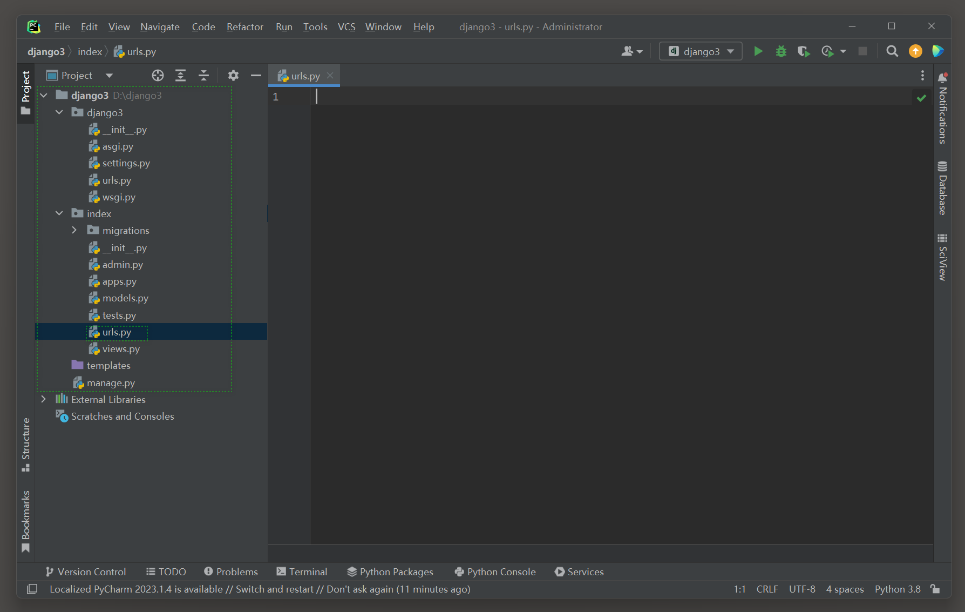Open the Database side panel
This screenshot has width=965, height=612.
click(942, 189)
